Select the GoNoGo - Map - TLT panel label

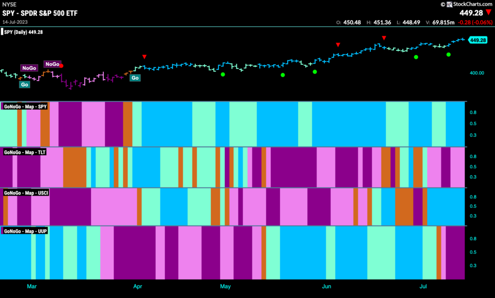tap(25, 152)
